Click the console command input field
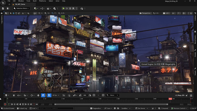Image resolution: width=197 pixels, height=111 pixels. 56,108
